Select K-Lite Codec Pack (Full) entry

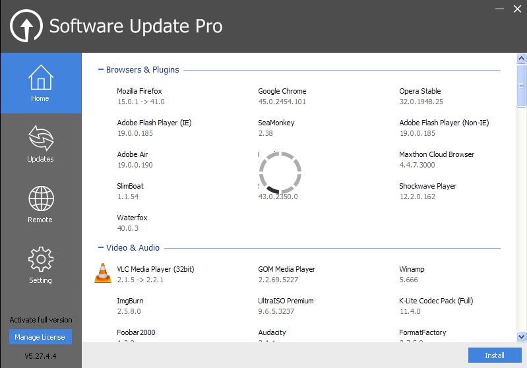[x=436, y=301]
